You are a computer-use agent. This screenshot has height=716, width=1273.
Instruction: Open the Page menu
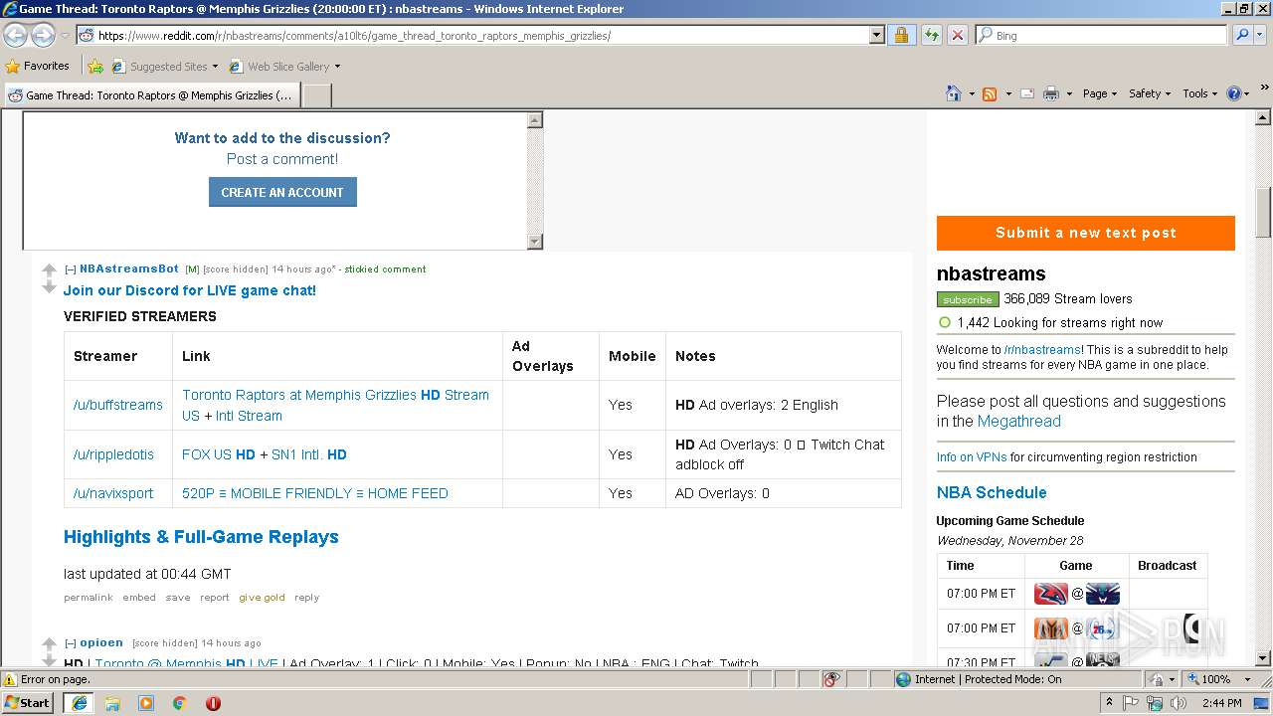tap(1099, 93)
